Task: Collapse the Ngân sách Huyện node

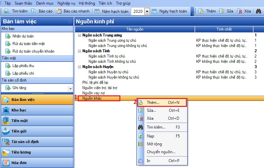Action: pos(79,67)
